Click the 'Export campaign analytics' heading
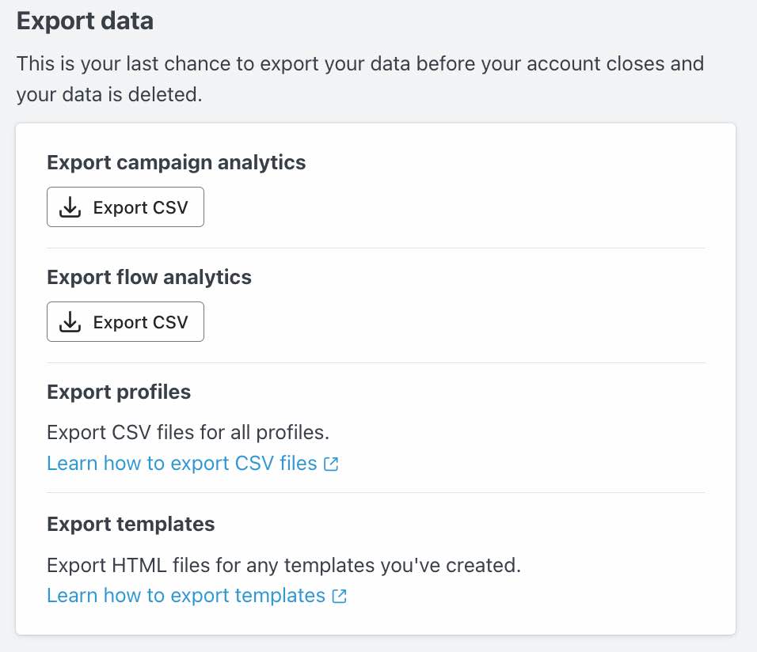Screen dimensions: 757x652 176,162
